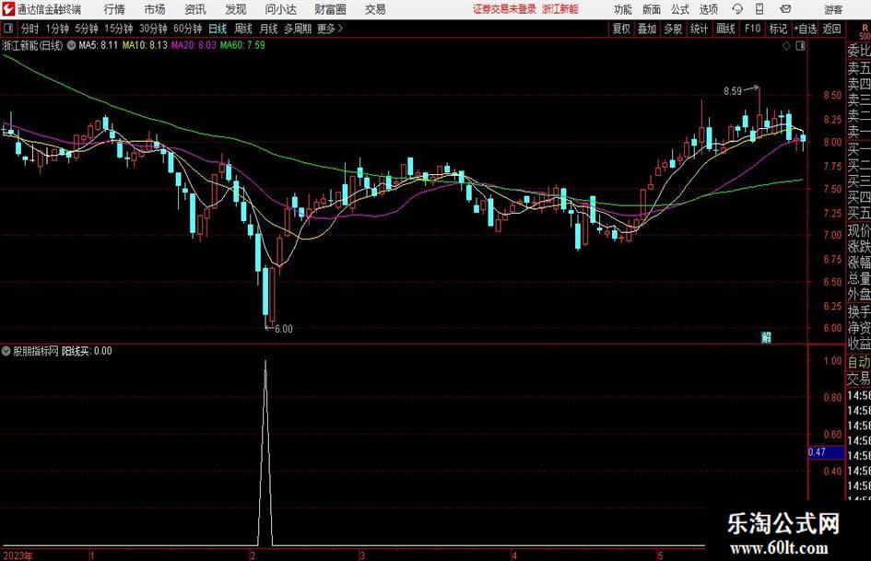Open the mobile phone icon

coord(759,9)
